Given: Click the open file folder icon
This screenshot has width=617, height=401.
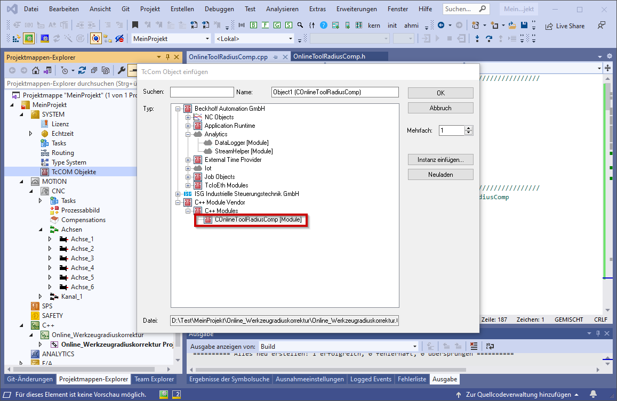Looking at the screenshot, I should point(512,26).
